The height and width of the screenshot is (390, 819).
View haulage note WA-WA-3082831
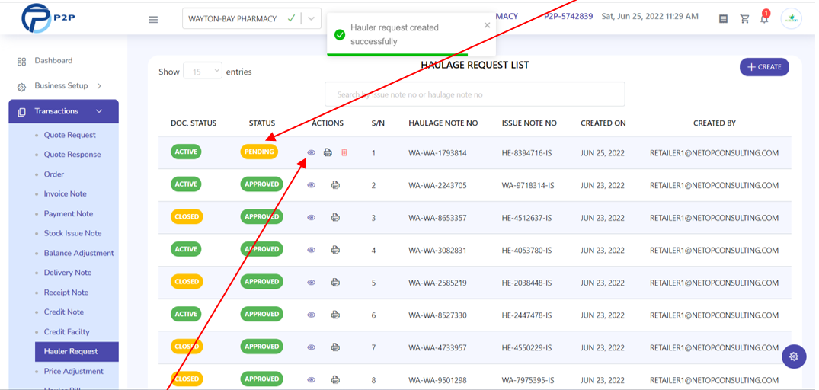point(312,250)
